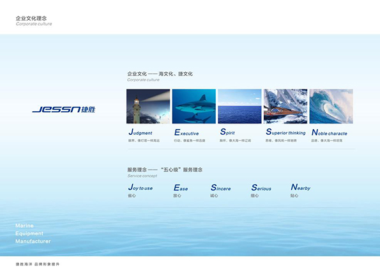
Task: Click the Noble character label
Action: tap(330, 132)
